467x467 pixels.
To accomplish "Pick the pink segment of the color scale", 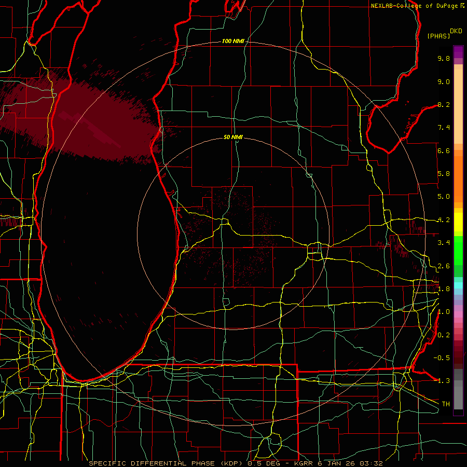I will (458, 314).
